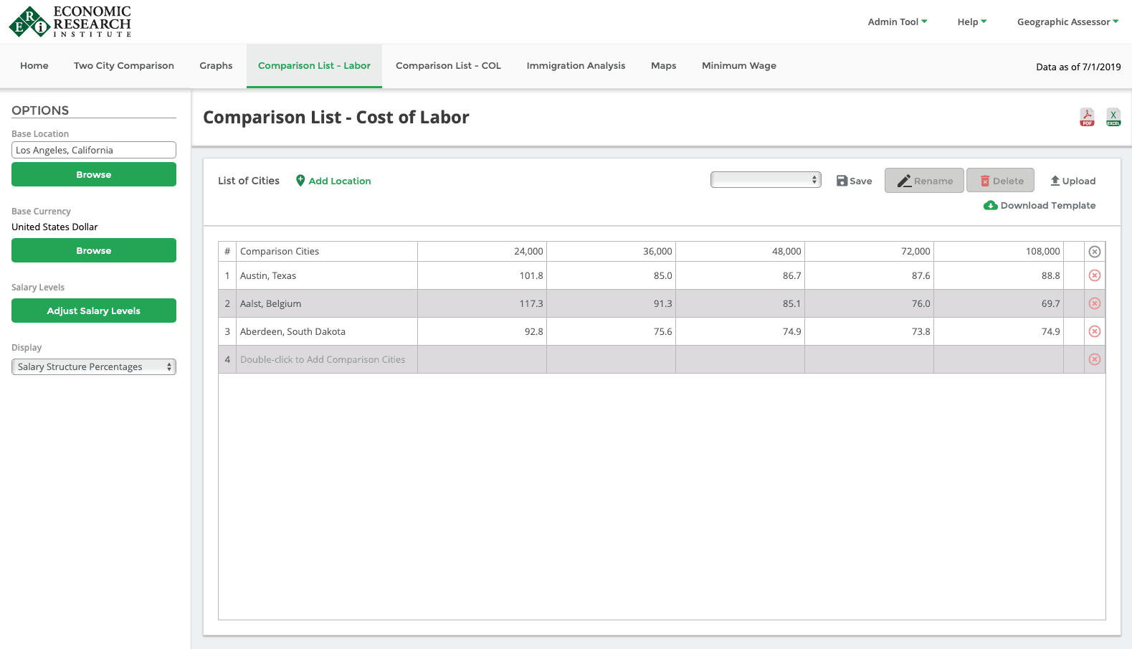Save the current city list
This screenshot has width=1132, height=649.
tap(854, 181)
